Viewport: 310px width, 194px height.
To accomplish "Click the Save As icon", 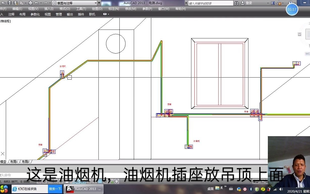I will [x=15, y=3].
